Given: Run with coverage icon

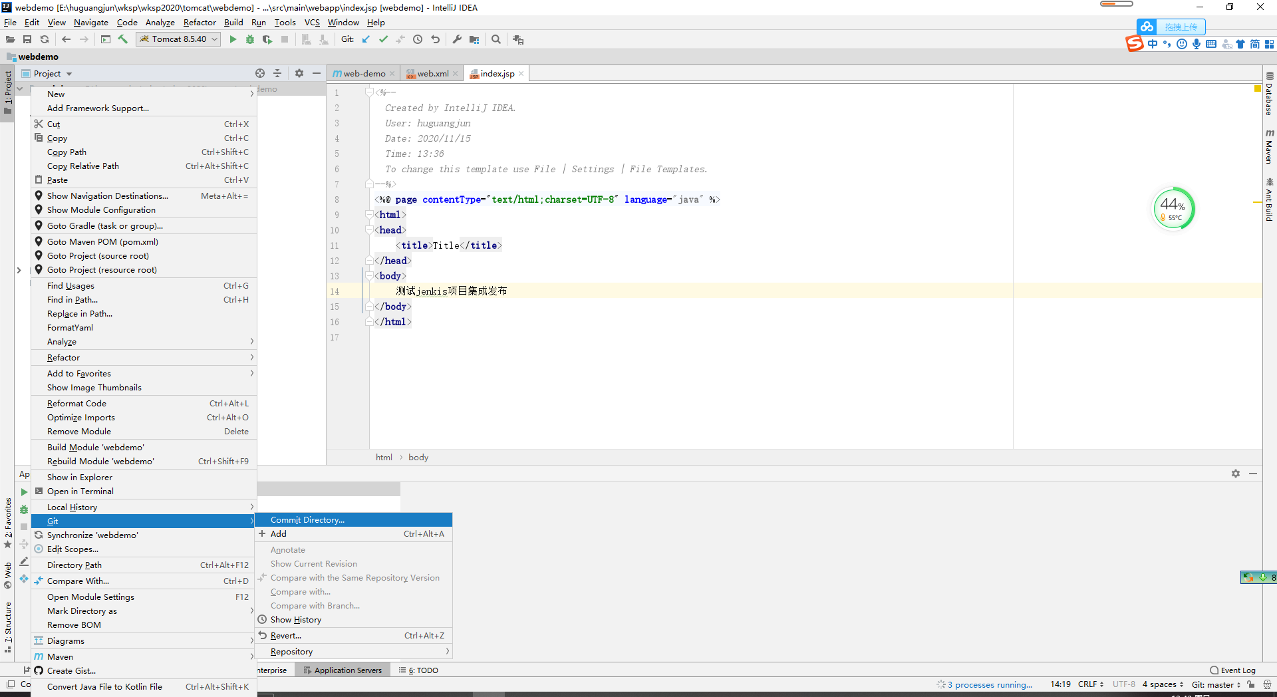Looking at the screenshot, I should [x=267, y=39].
